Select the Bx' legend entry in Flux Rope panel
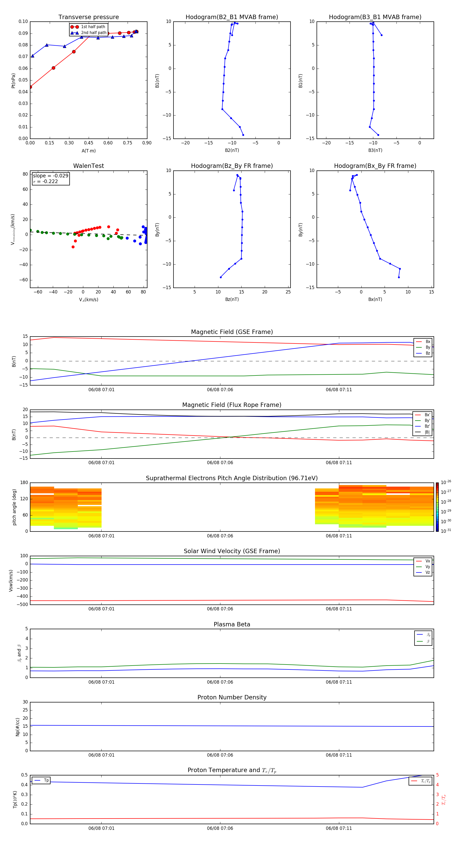 pyautogui.click(x=423, y=415)
